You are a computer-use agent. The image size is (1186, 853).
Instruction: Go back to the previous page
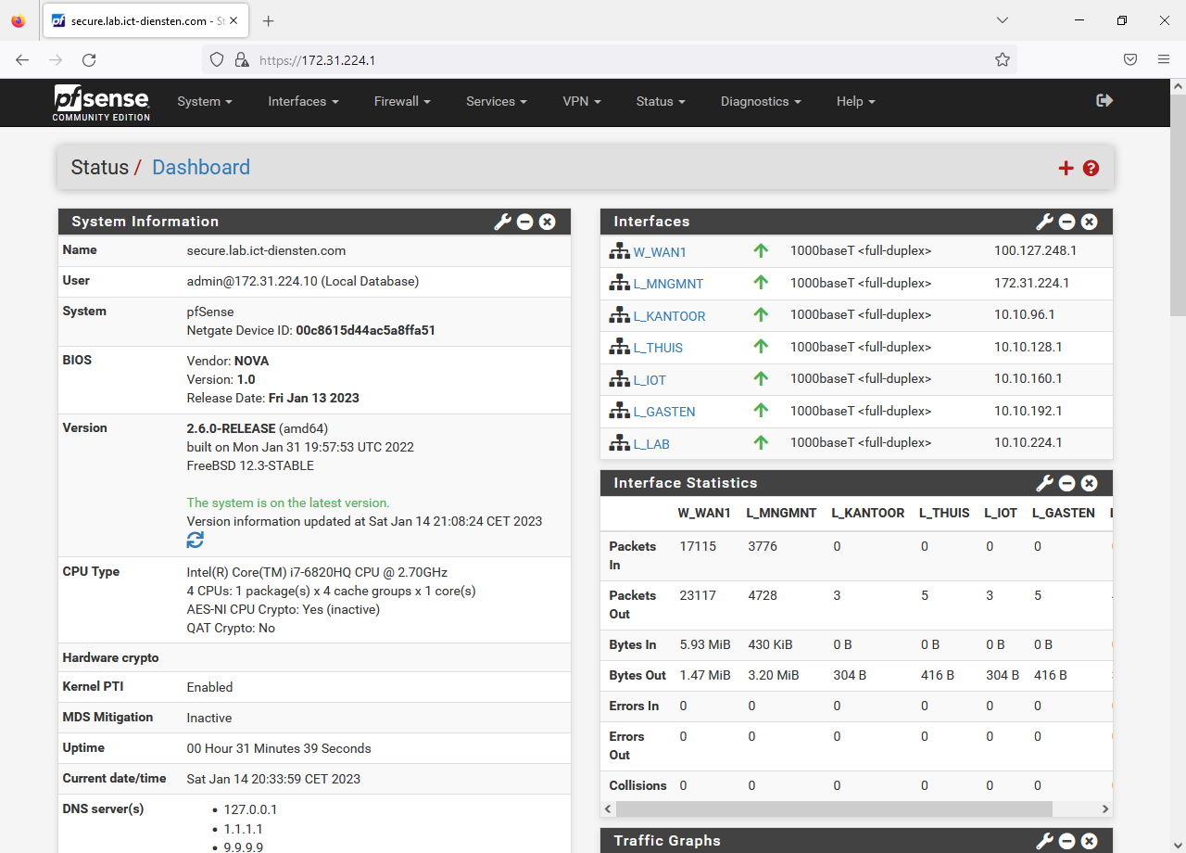click(x=22, y=59)
